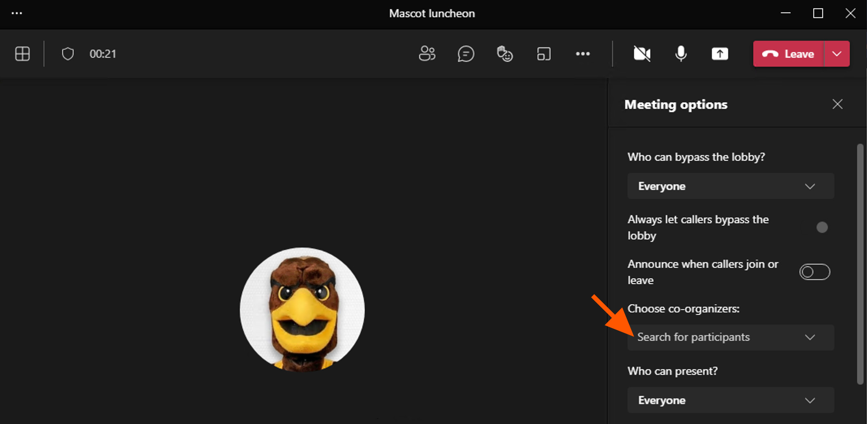Turn on the camera

[x=642, y=54]
